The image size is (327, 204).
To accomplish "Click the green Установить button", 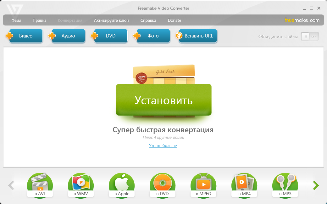I will 164,100.
